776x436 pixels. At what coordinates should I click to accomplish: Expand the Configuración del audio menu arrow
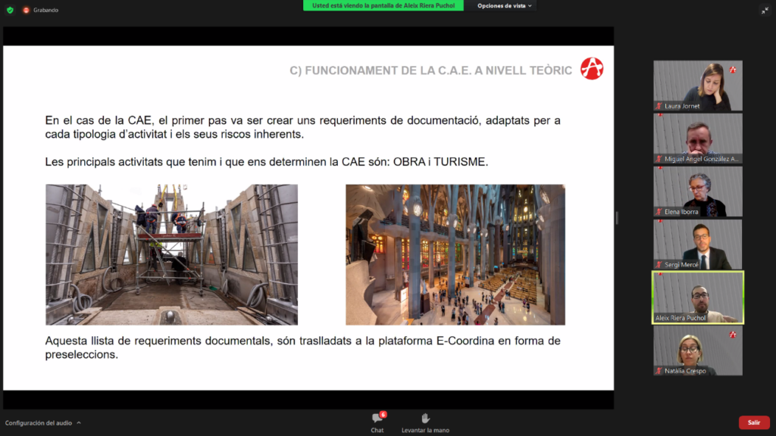[79, 422]
